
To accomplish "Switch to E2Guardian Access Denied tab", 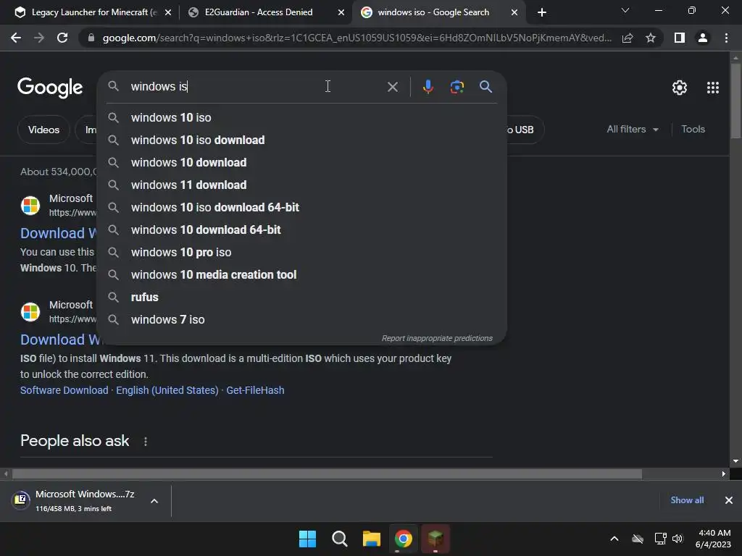I will 259,12.
